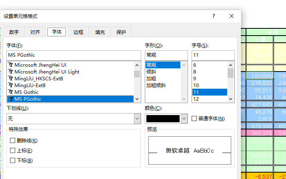Screen dimensions: 286x179
Task: Select the 填充 tab
Action: pos(100,32)
